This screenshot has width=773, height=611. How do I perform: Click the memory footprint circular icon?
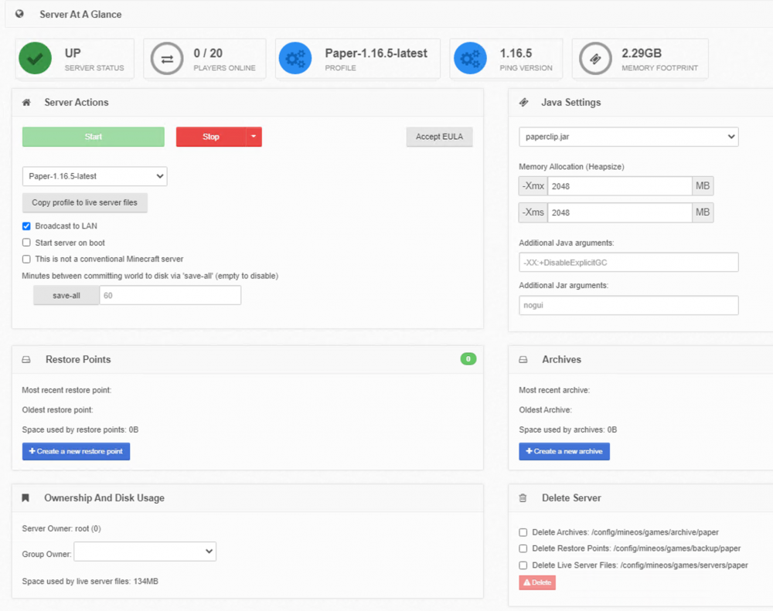tap(595, 59)
